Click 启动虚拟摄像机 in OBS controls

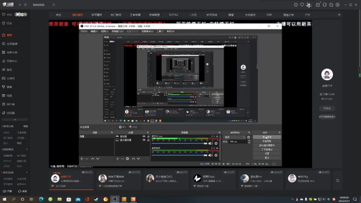pyautogui.click(x=267, y=145)
